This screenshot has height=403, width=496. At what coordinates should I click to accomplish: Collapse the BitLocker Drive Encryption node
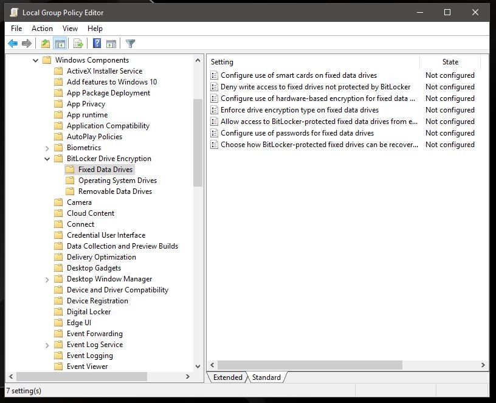[x=47, y=159]
